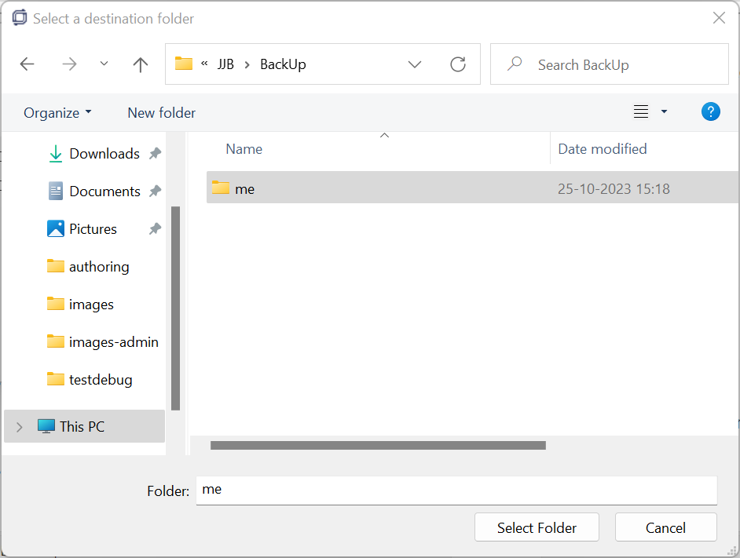740x558 pixels.
Task: Open the images folder in sidebar
Action: point(91,305)
